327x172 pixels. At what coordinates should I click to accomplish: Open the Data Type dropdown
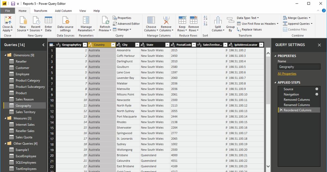click(x=248, y=17)
